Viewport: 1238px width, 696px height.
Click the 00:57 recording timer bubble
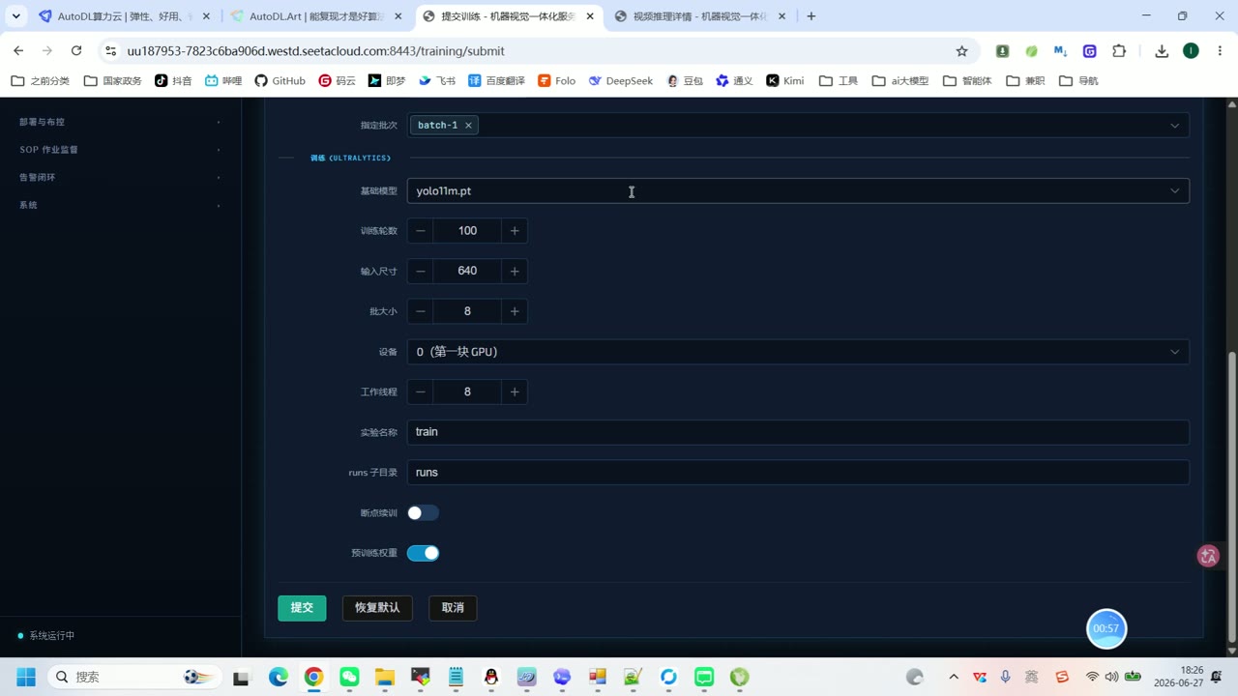tap(1106, 628)
